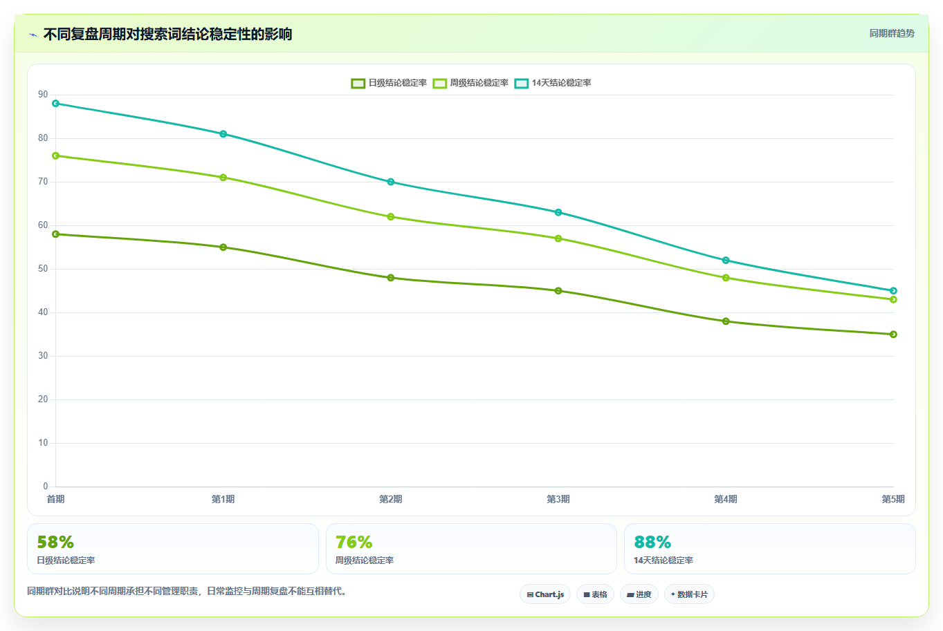Click the 周级 series point at 第3期 (57)
Viewport: 943px width, 631px height.
pyautogui.click(x=558, y=238)
